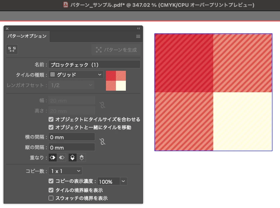Toggle オブジェクトと一緒にタイルを移動 checkbox
The width and height of the screenshot is (280, 208).
pos(51,127)
